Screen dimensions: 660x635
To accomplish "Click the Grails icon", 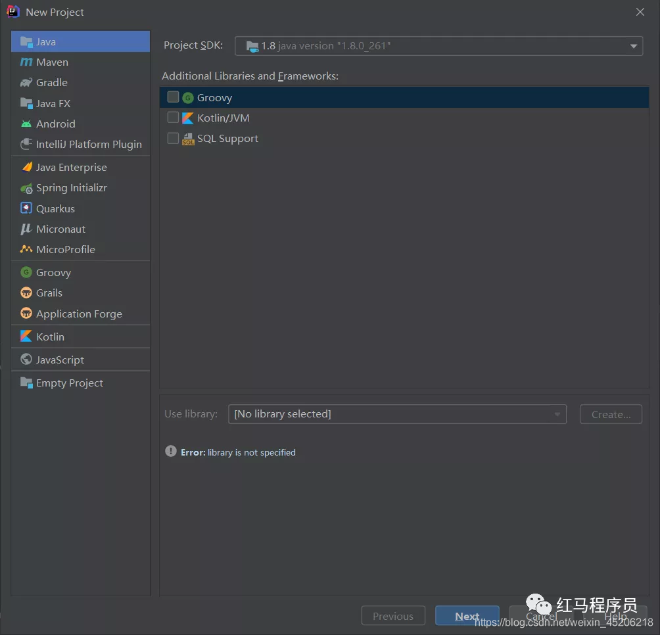I will click(26, 293).
